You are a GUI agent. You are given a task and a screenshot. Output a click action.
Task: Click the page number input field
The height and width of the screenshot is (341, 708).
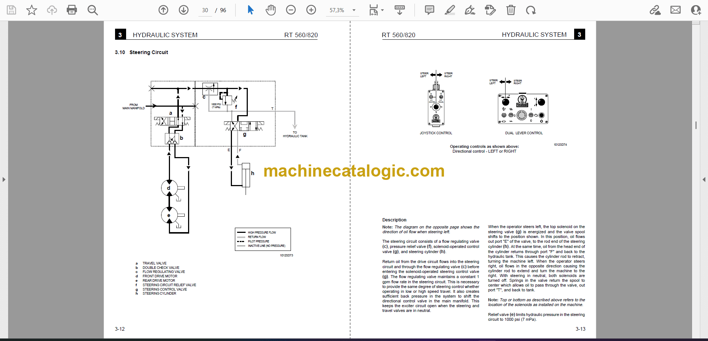pyautogui.click(x=205, y=10)
